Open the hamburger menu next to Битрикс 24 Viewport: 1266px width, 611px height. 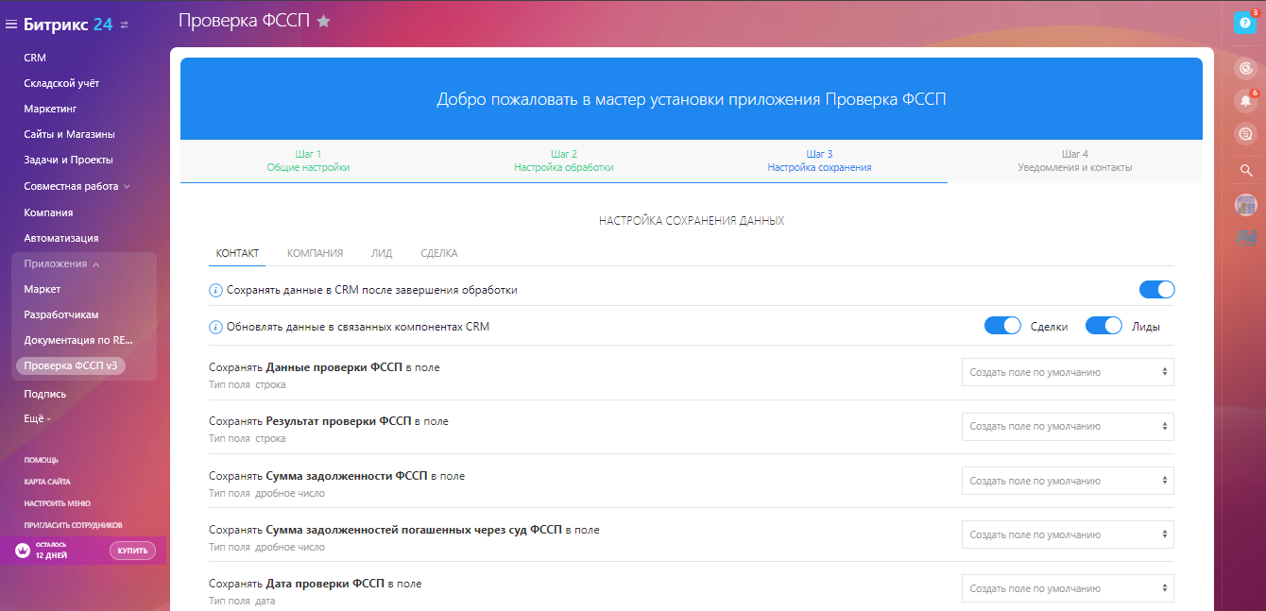click(x=12, y=25)
